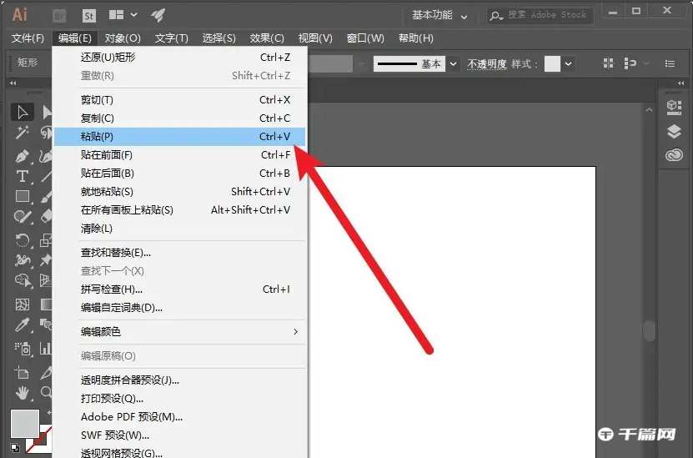Collapse the right panel dock double arrows
The width and height of the screenshot is (693, 458).
[x=681, y=83]
